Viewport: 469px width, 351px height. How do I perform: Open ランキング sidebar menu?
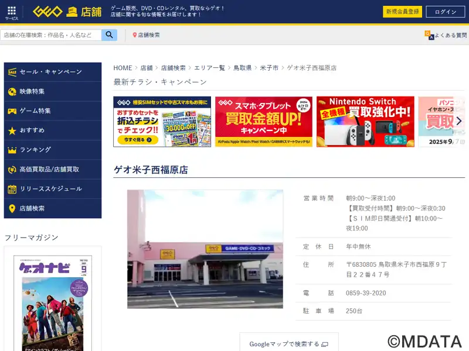tap(53, 150)
